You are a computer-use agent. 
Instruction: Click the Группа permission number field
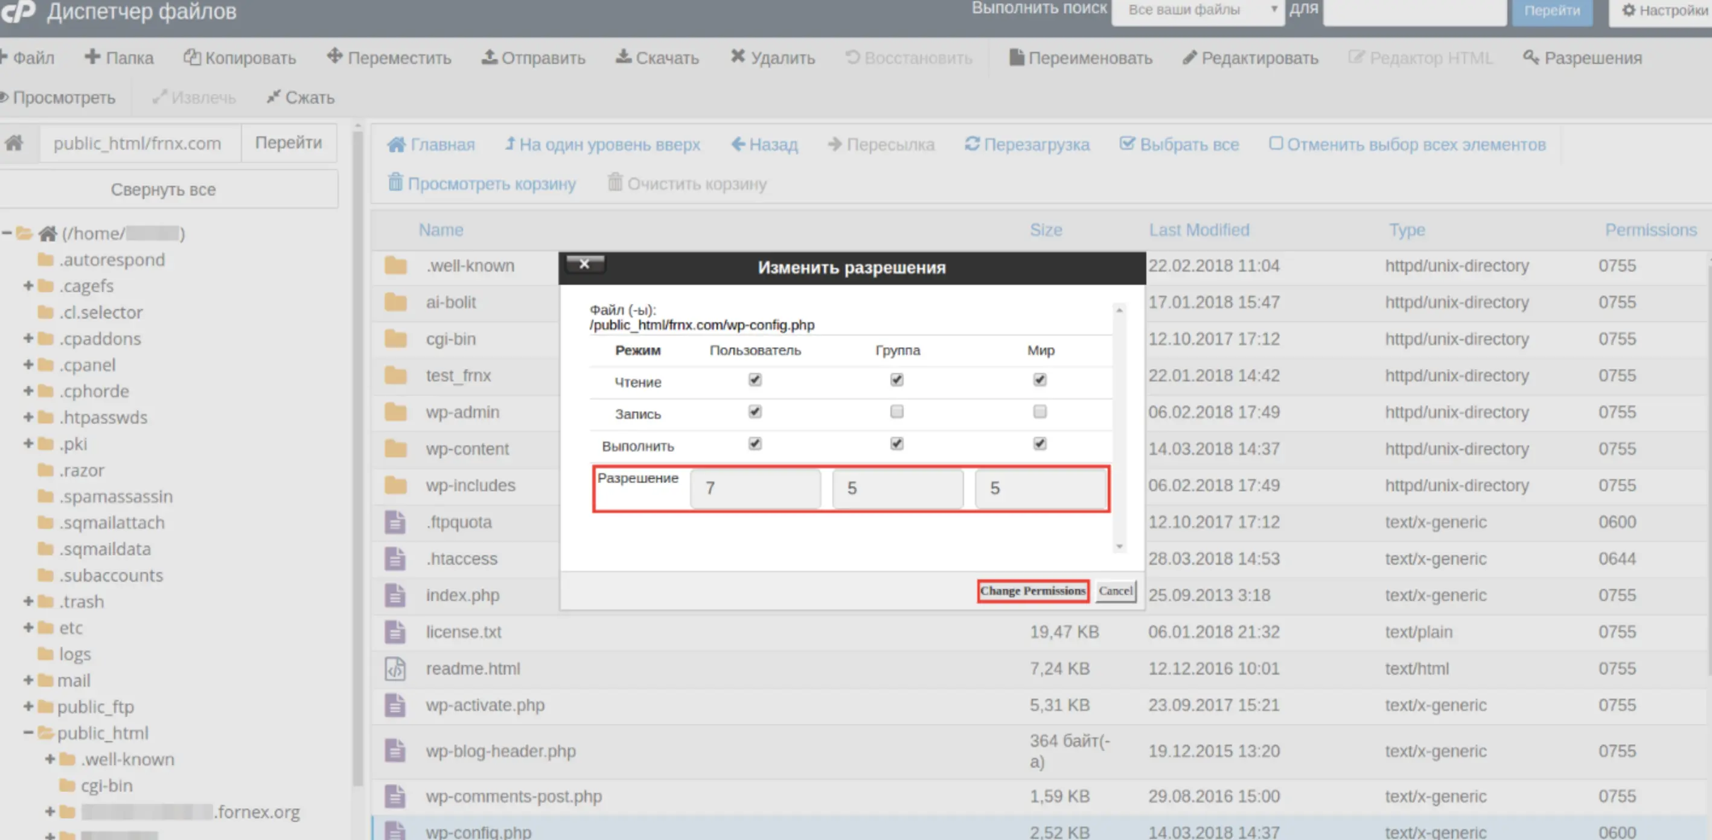[x=897, y=488]
